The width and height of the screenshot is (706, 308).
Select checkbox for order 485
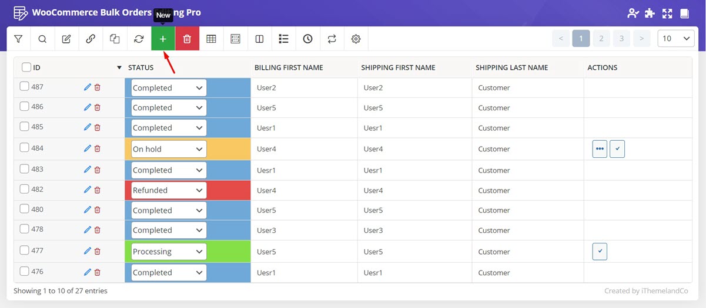24,126
